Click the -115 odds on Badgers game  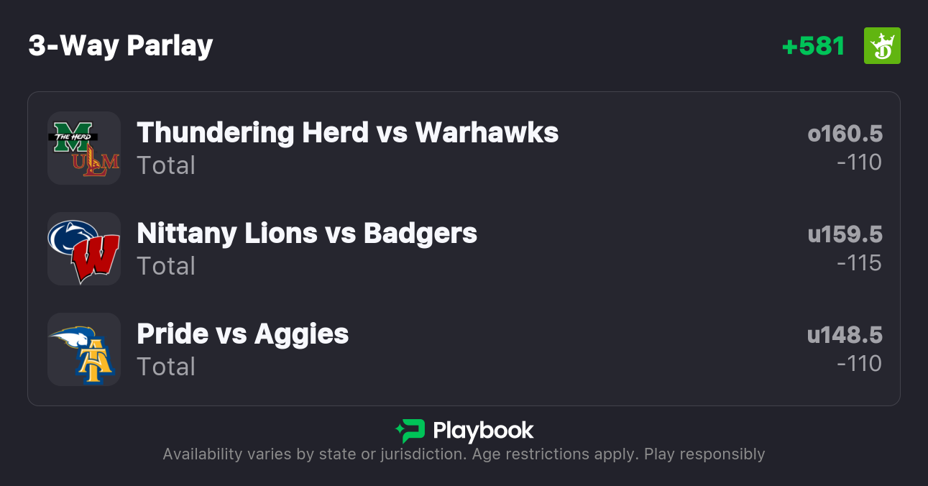click(859, 263)
